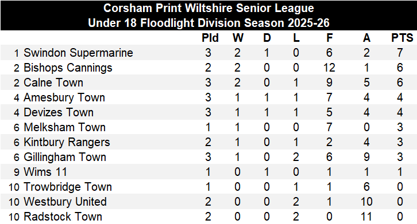Click the Radstock Town team name
This screenshot has width=417, height=224.
(x=63, y=217)
